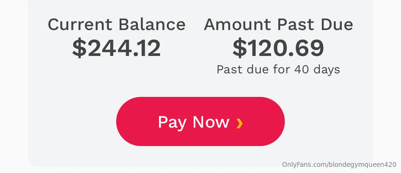Click the word Pay on the button
The height and width of the screenshot is (173, 401).
click(172, 122)
